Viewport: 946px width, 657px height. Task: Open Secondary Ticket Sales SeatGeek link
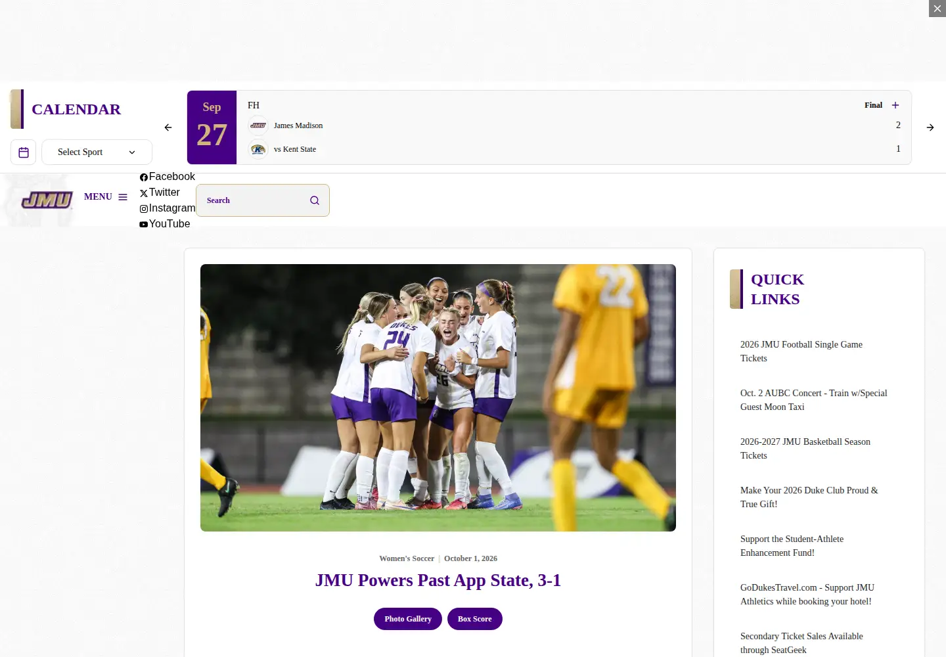802,643
